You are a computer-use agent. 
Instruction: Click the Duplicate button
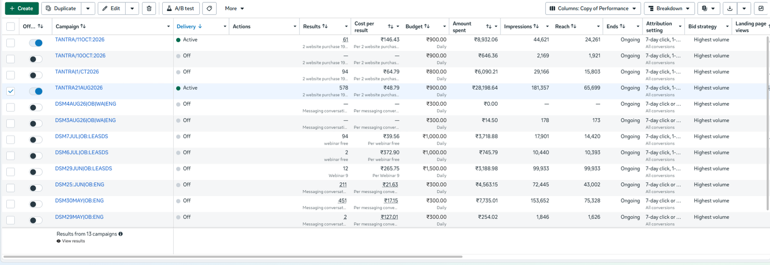coord(61,9)
